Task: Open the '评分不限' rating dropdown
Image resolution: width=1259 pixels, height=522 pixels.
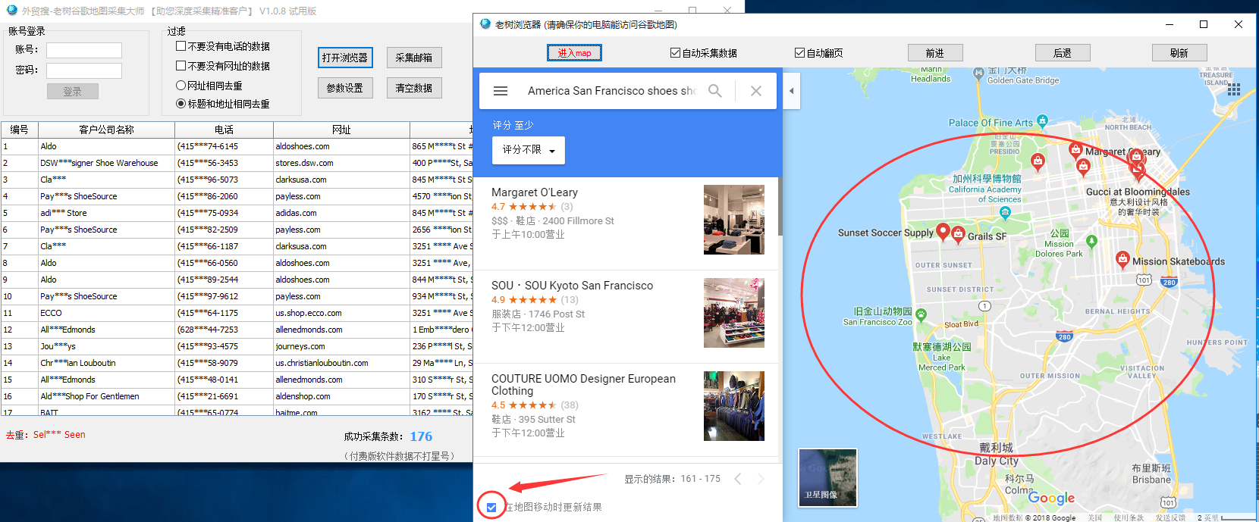Action: (529, 150)
